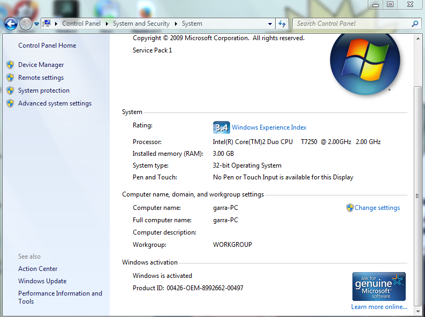Select System in the breadcrumb
Viewport: 425px width, 317px height.
pos(192,24)
